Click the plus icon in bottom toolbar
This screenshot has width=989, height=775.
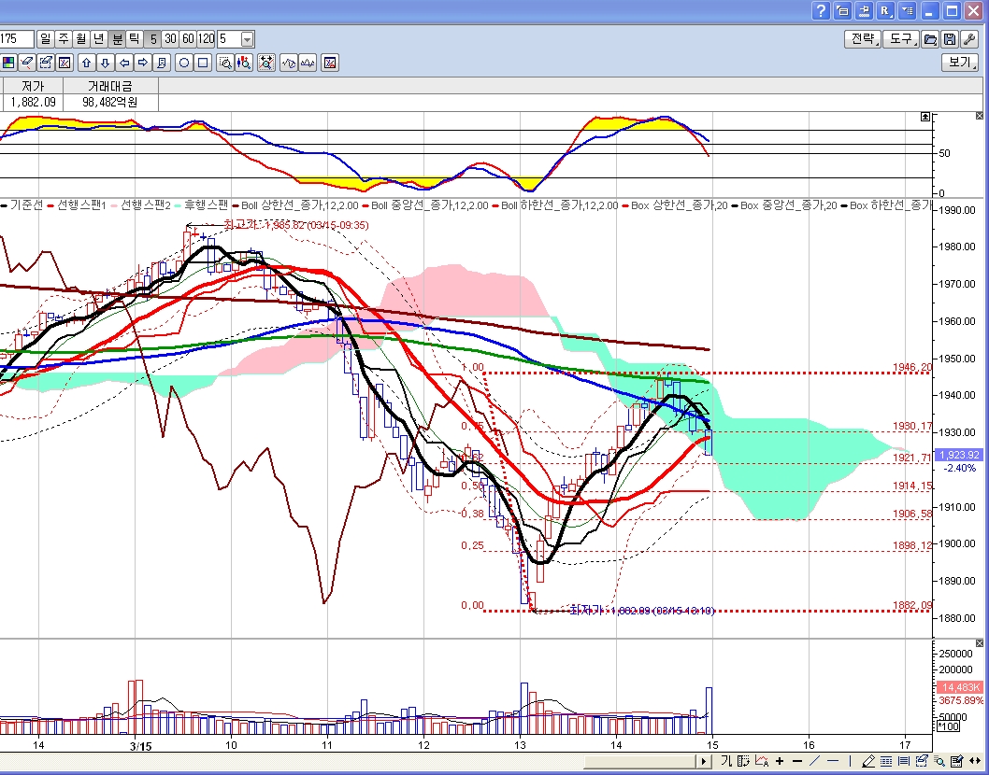coord(780,761)
